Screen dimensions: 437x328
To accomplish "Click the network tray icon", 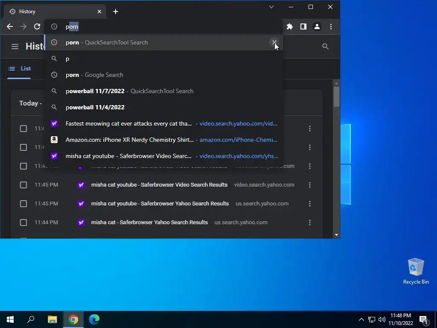I will pos(372,319).
